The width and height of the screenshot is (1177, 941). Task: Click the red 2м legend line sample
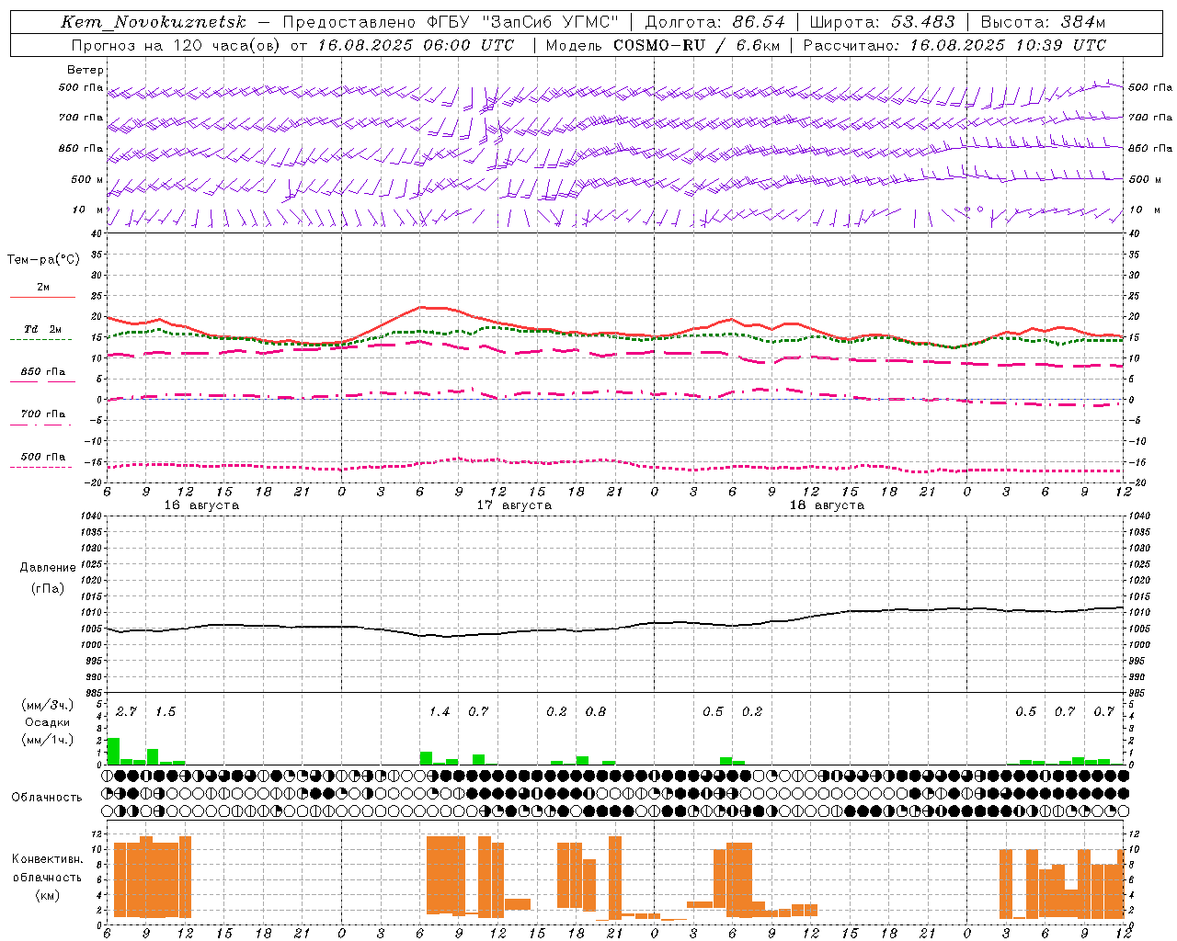tap(42, 298)
